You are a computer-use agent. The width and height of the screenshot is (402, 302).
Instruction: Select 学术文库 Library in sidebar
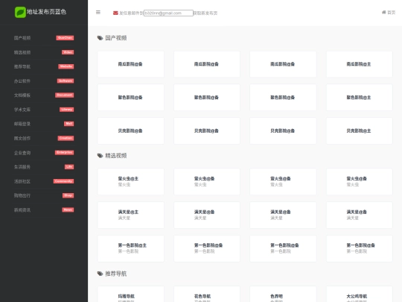point(44,110)
